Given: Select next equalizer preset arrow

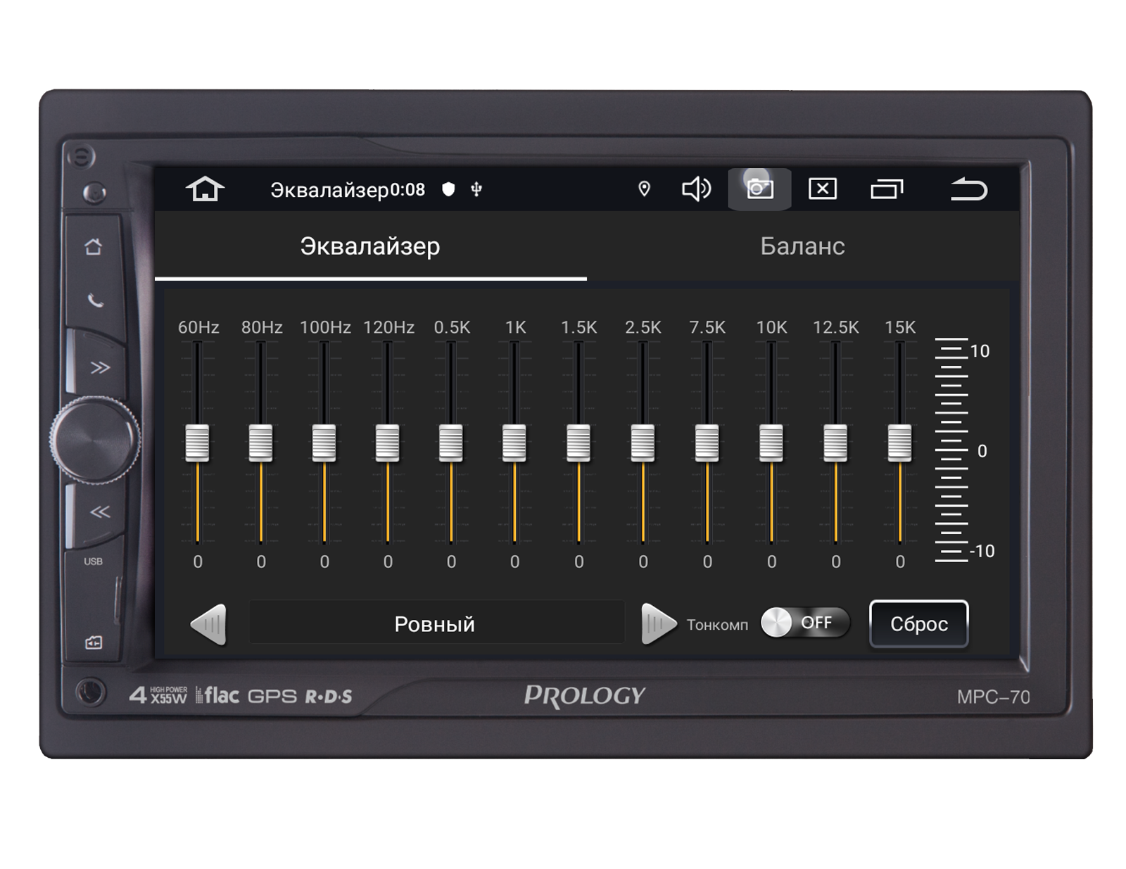Looking at the screenshot, I should [x=658, y=624].
